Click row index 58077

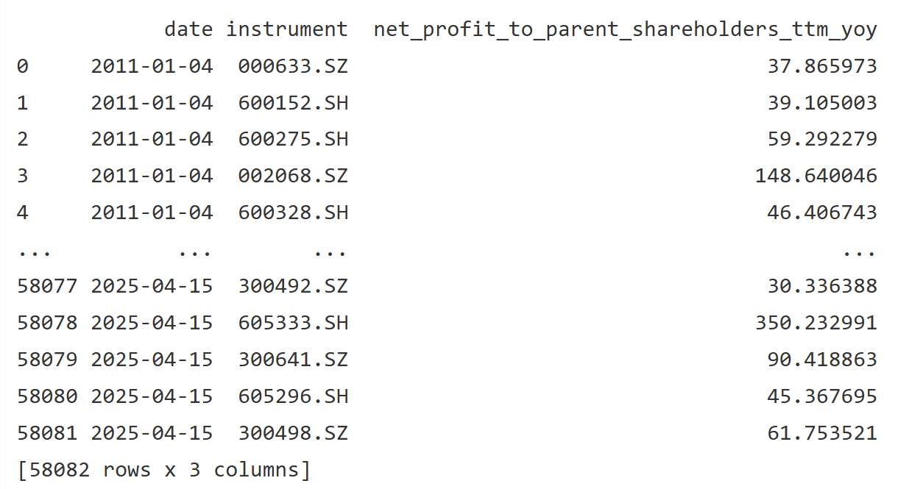click(x=47, y=286)
